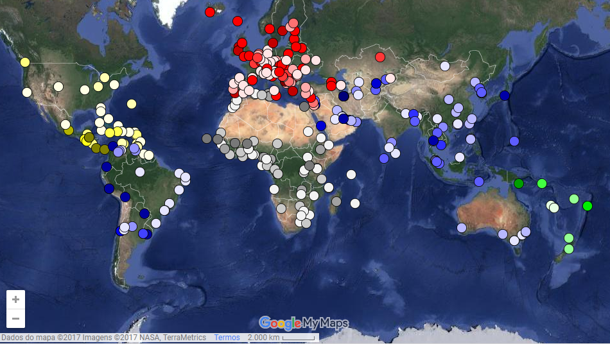Image resolution: width=610 pixels, height=344 pixels.
Task: Open the Termos link
Action: [227, 338]
